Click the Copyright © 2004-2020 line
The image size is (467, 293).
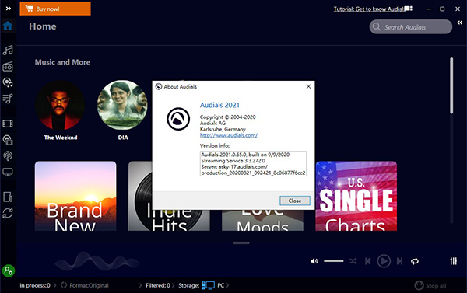[227, 117]
